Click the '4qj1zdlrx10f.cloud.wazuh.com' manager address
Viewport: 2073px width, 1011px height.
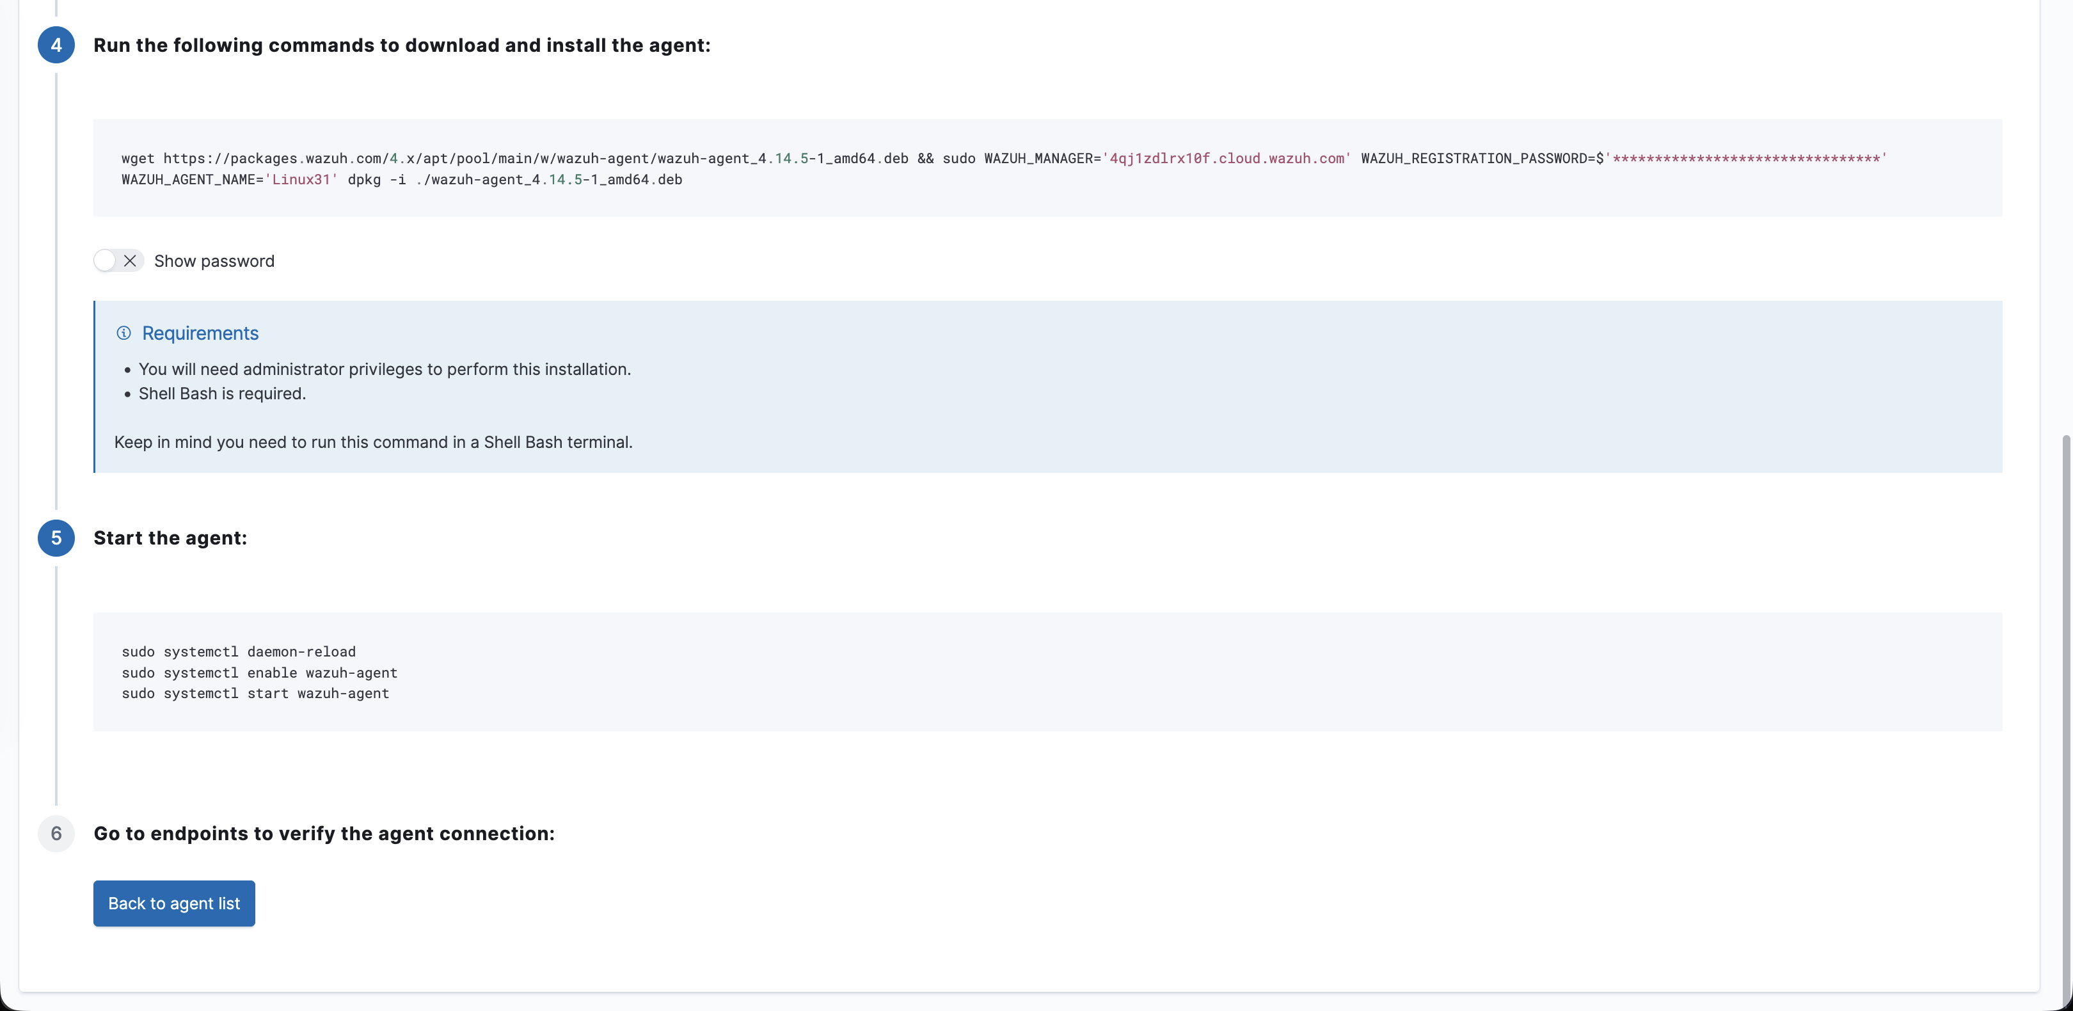click(x=1227, y=159)
